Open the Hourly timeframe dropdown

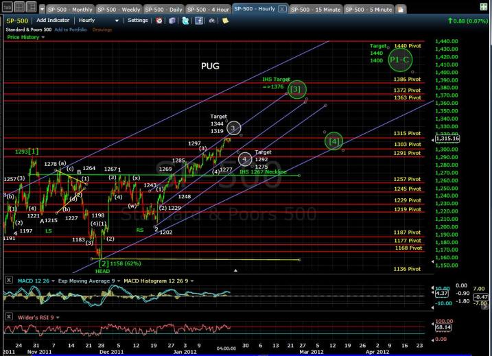tap(99, 21)
